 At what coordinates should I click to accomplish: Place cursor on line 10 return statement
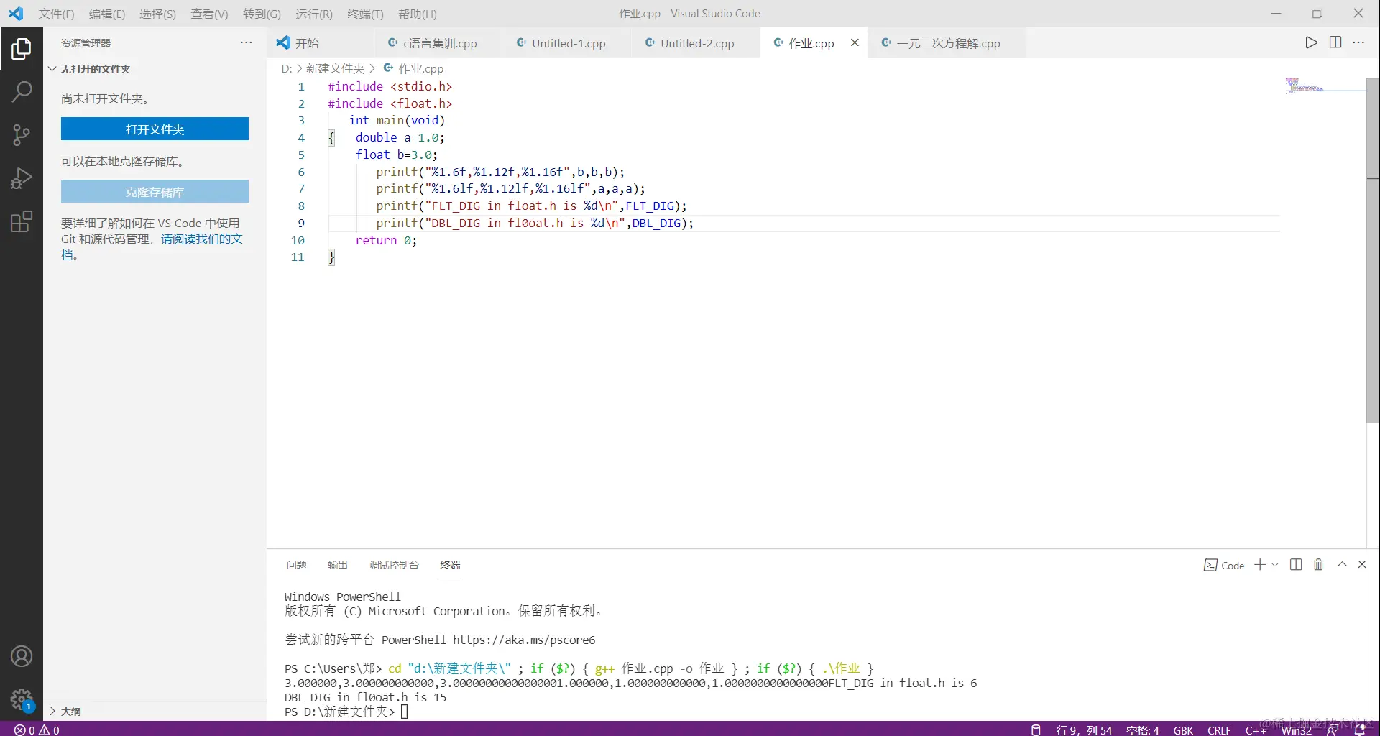click(x=386, y=240)
